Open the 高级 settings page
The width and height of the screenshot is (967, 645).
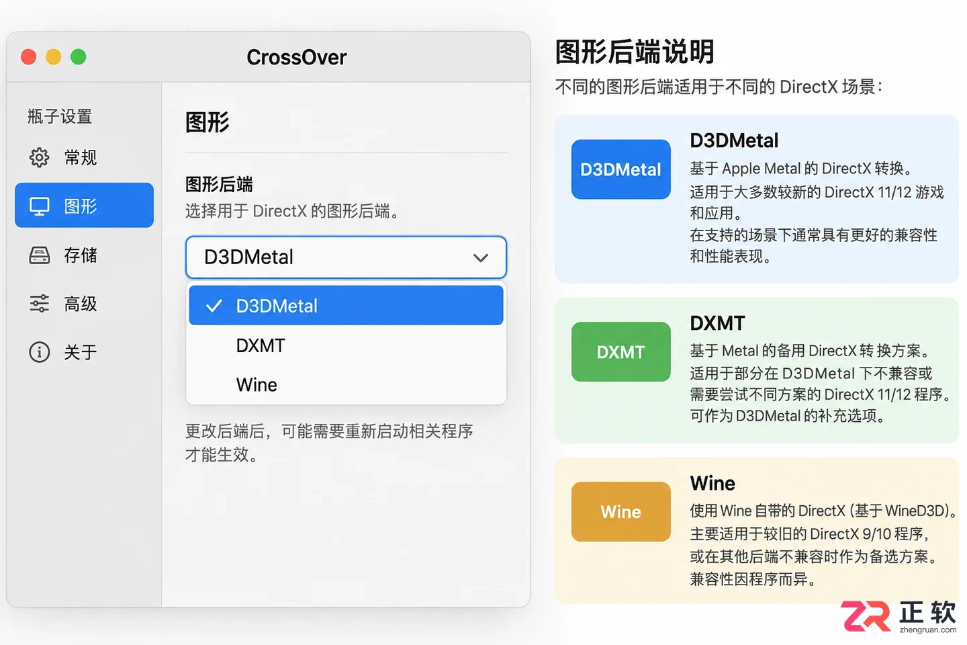84,304
